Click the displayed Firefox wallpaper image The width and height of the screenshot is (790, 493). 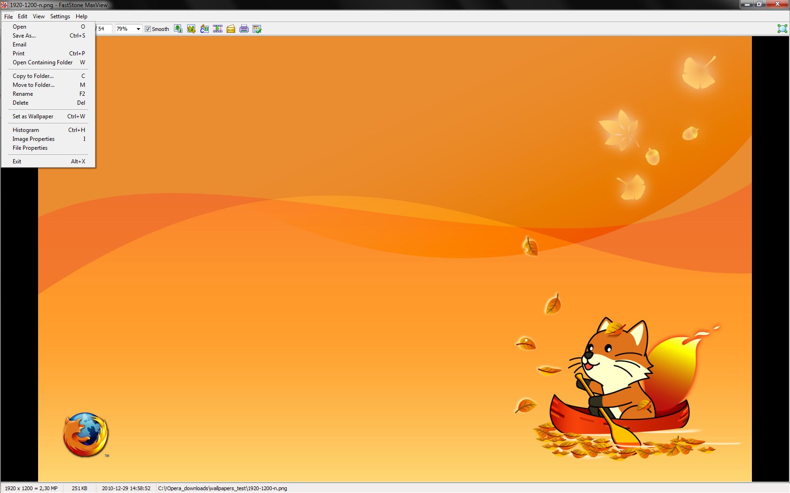(395, 259)
